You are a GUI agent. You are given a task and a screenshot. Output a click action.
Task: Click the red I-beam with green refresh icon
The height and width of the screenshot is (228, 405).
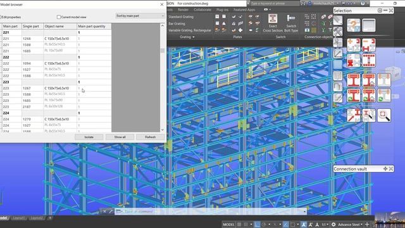pyautogui.click(x=353, y=96)
